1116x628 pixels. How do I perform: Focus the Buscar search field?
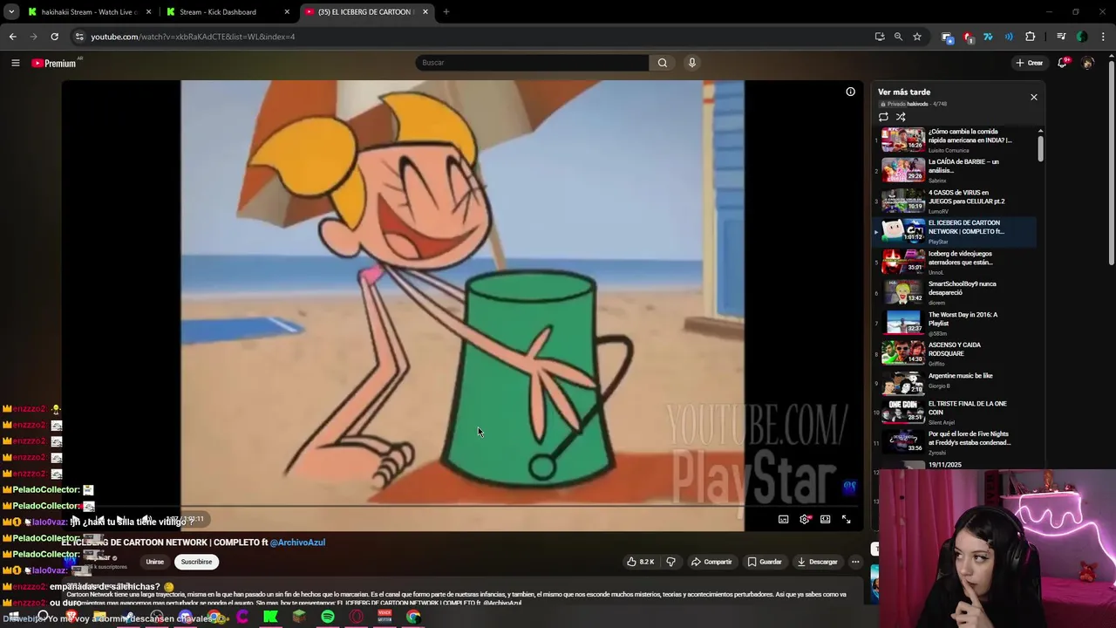pyautogui.click(x=532, y=63)
